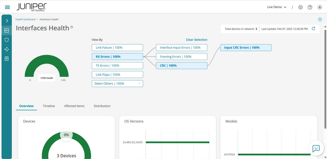Open the network topology sidebar icon

pos(6,49)
